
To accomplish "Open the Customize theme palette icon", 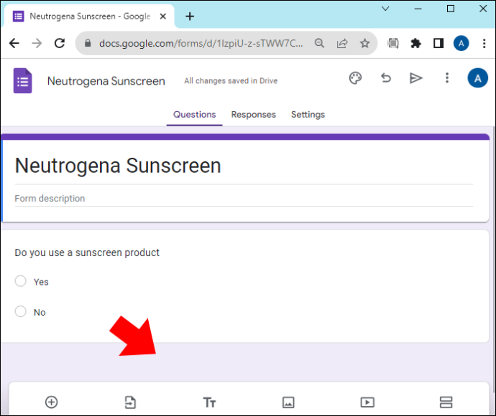I will coord(355,78).
